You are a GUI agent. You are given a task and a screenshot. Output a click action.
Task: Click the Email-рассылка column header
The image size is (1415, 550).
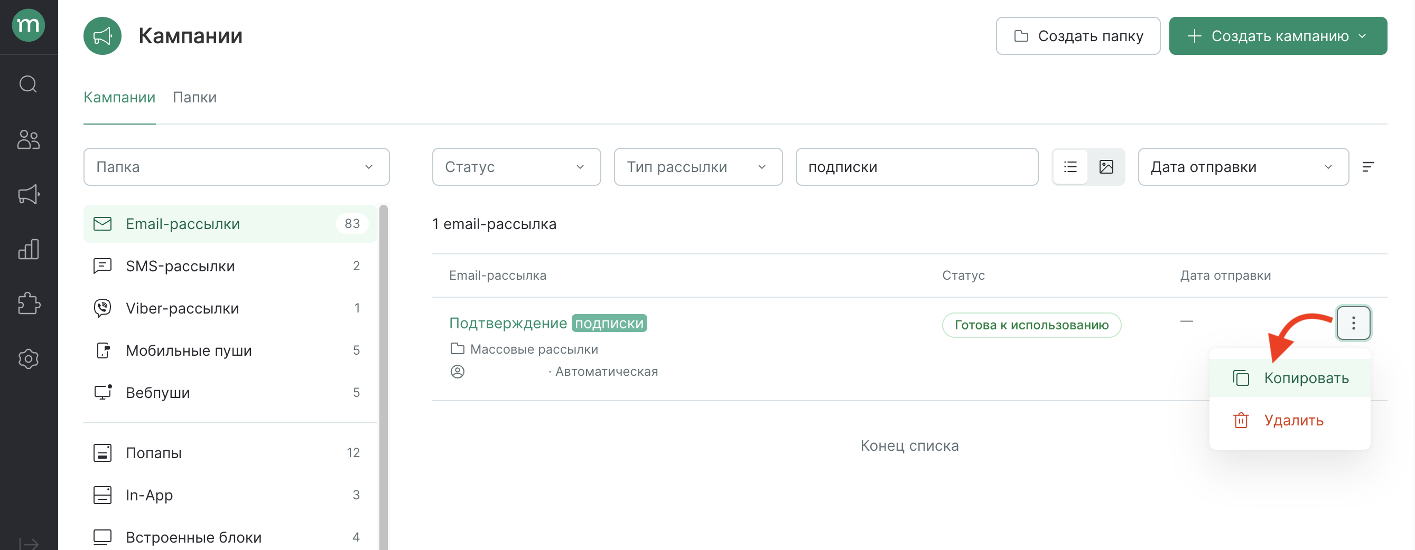click(x=497, y=276)
